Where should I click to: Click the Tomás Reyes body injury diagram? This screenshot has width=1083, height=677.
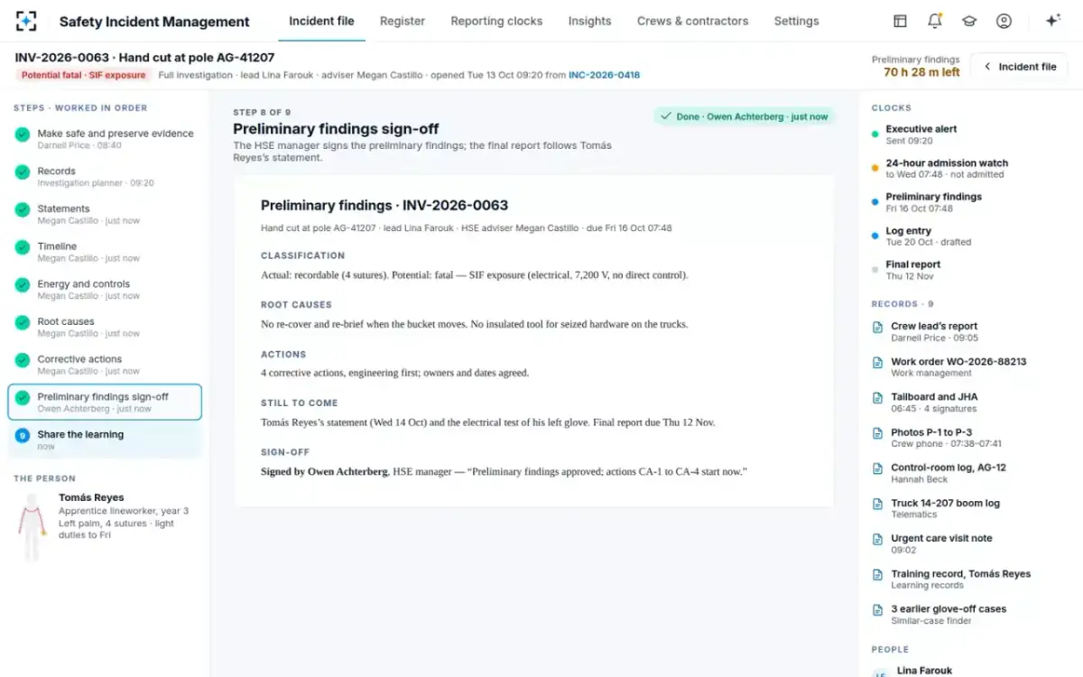pyautogui.click(x=32, y=527)
